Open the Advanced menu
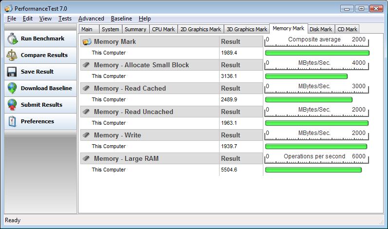388x229 pixels. pos(91,19)
